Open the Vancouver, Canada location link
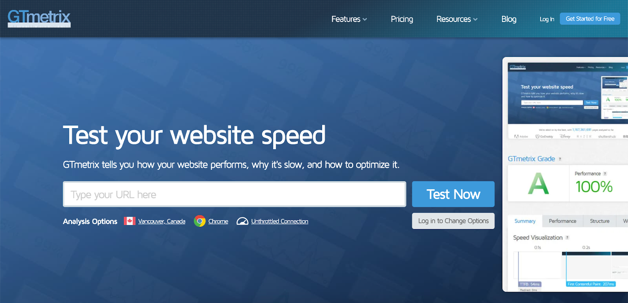Image resolution: width=628 pixels, height=303 pixels. (x=161, y=221)
